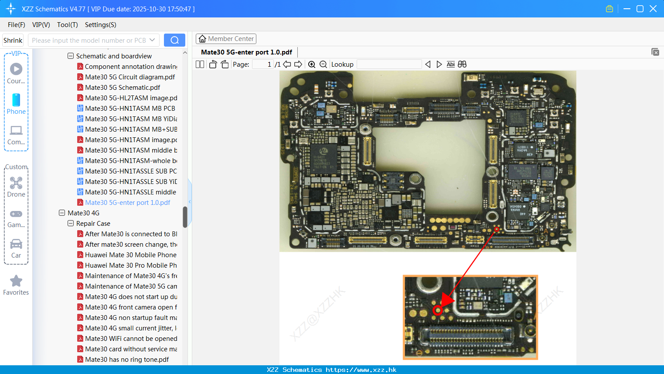Open the www.xzz.hk link in status bar
This screenshot has width=664, height=374.
point(361,370)
